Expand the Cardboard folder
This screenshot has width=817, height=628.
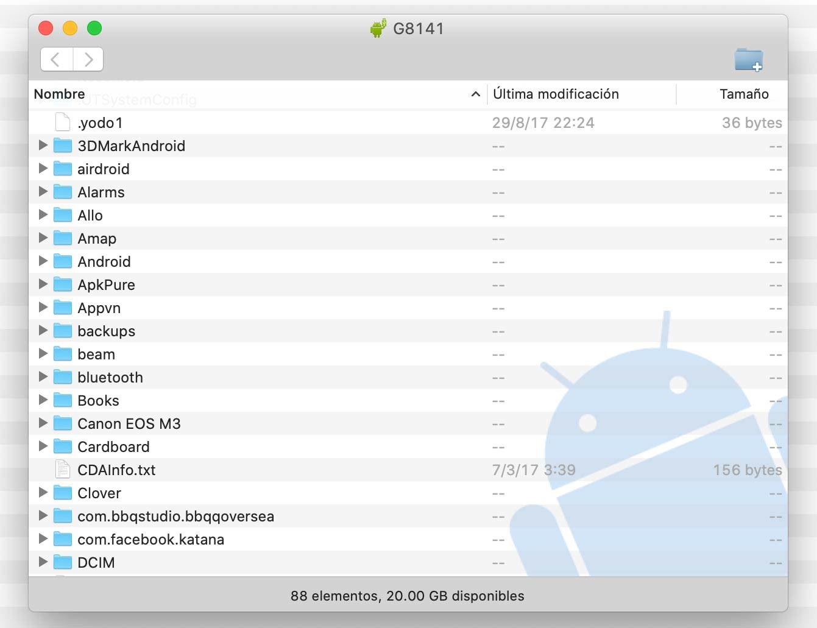point(43,446)
